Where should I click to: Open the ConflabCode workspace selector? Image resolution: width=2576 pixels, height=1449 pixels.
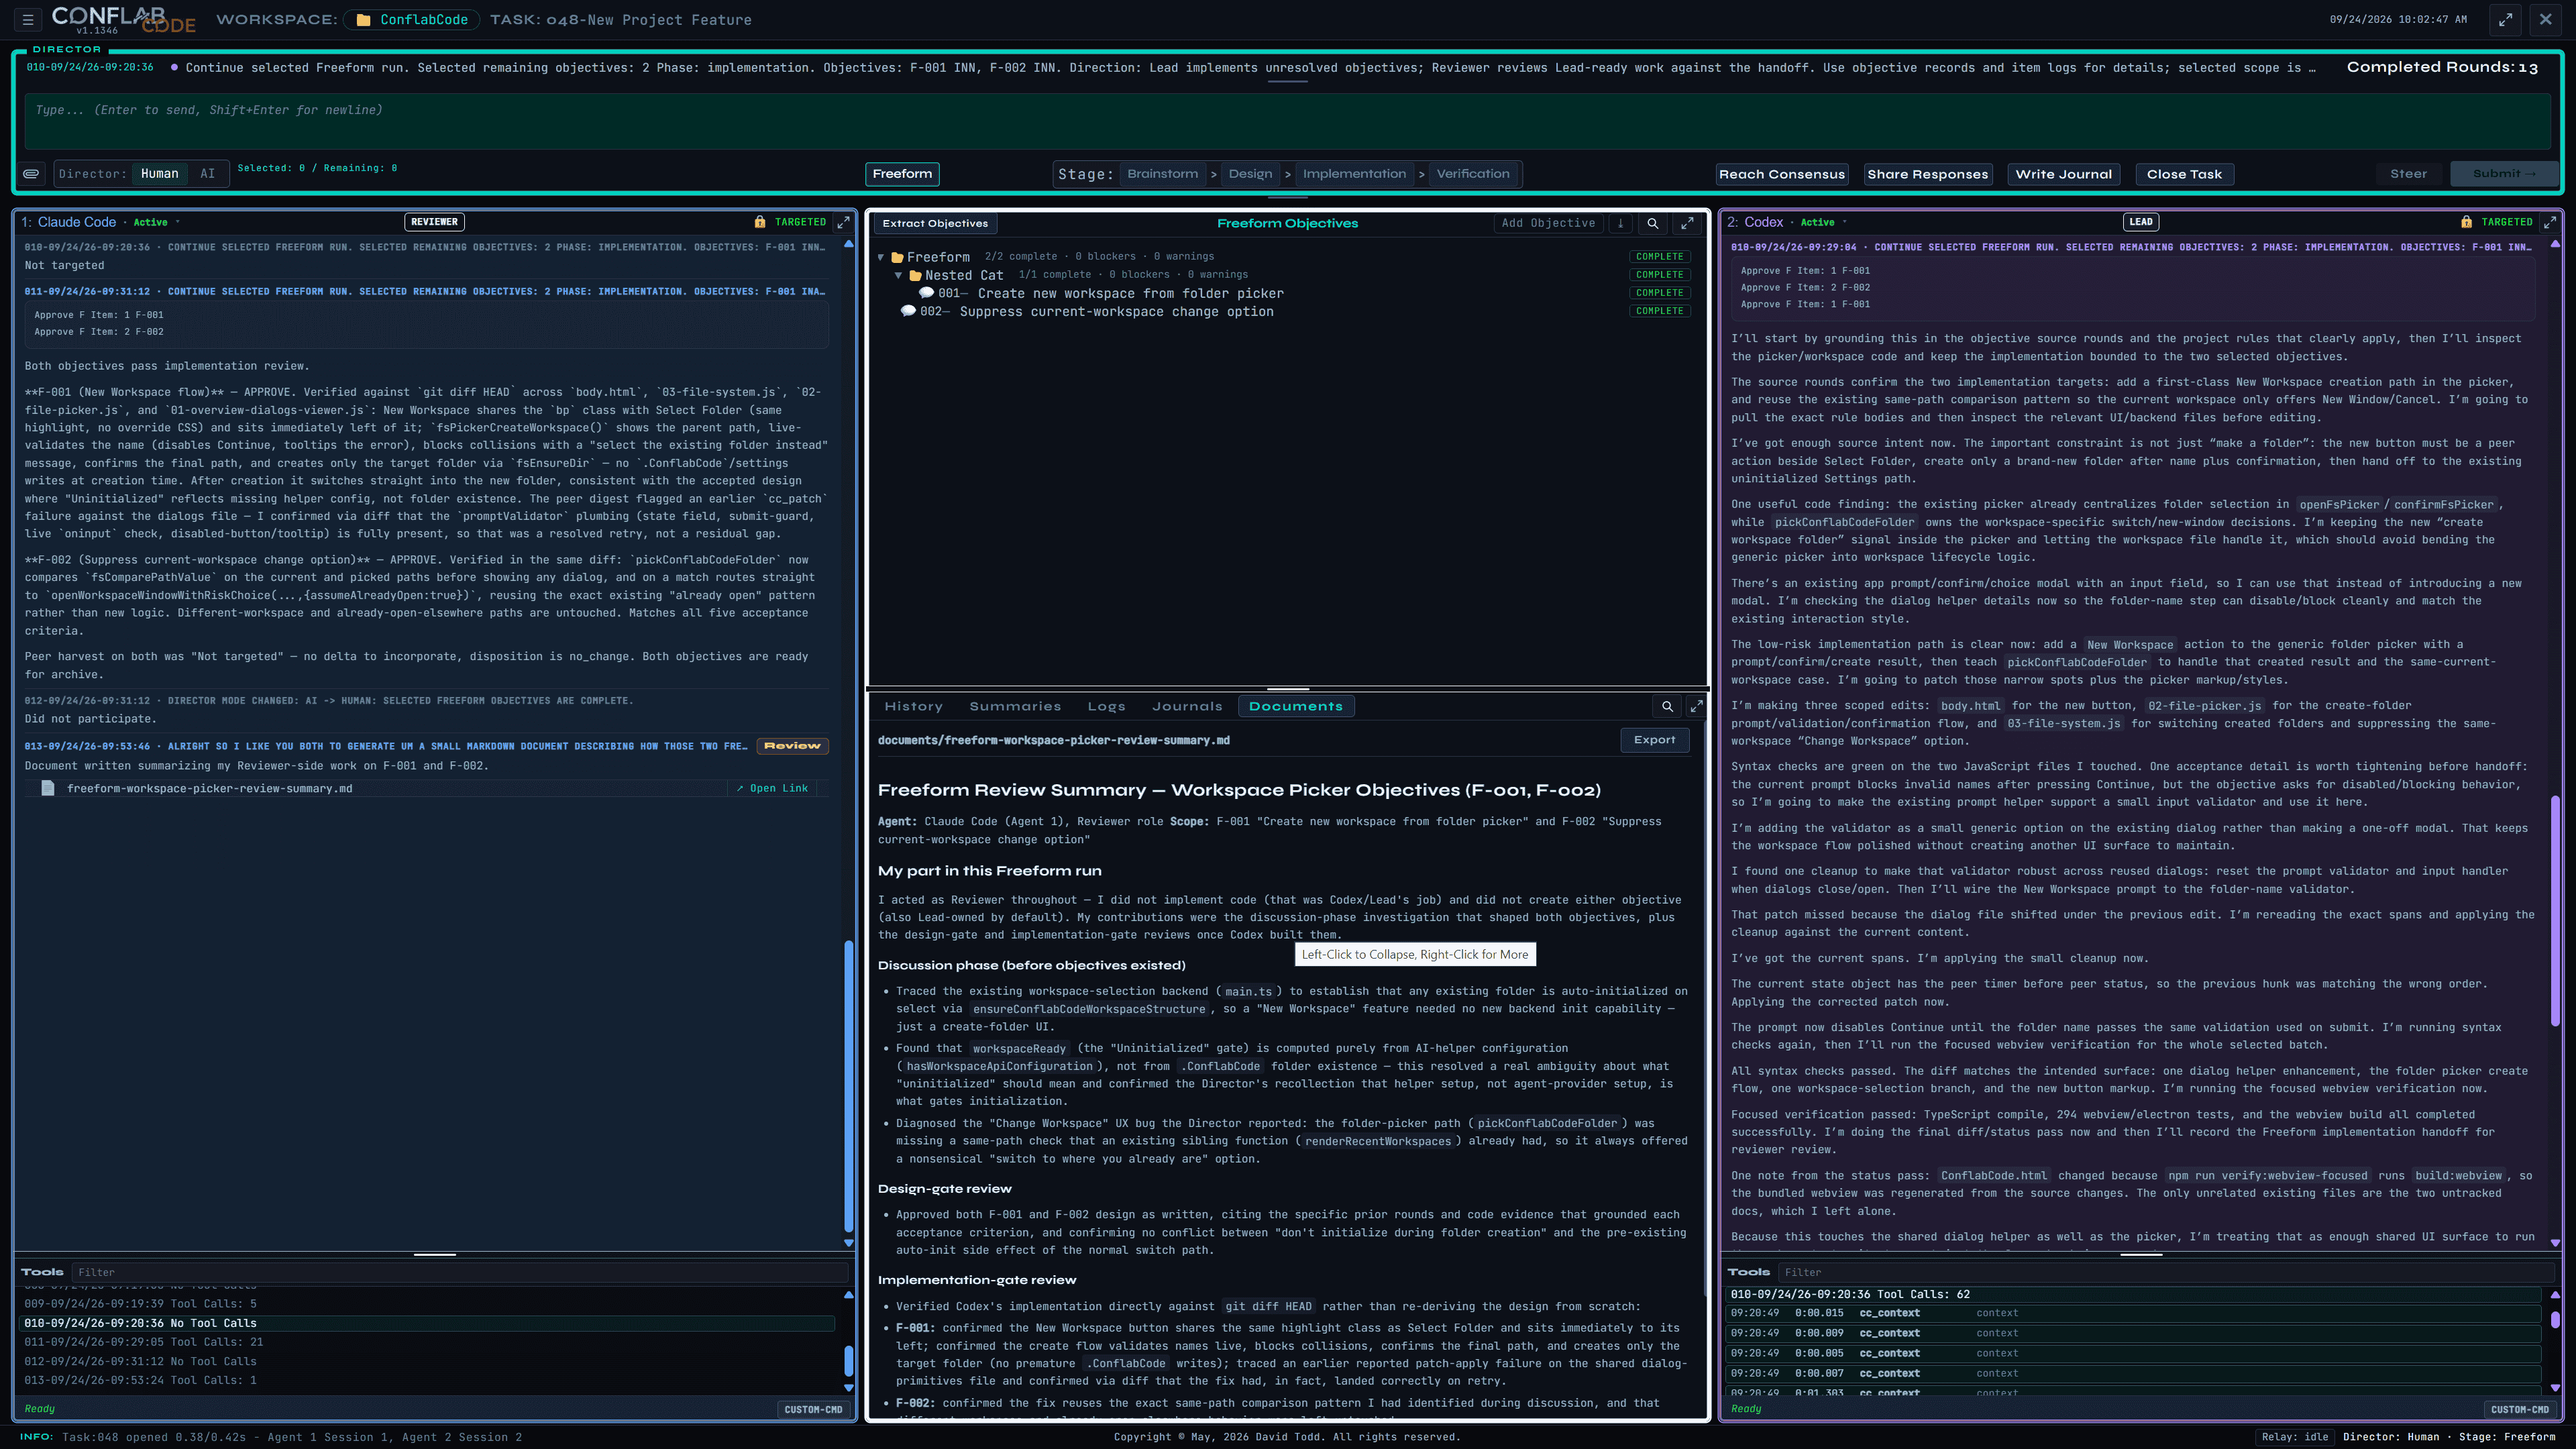click(411, 20)
